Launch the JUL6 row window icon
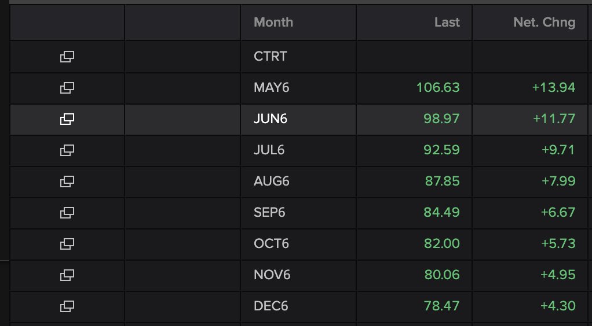The height and width of the screenshot is (326, 592). pyautogui.click(x=67, y=150)
